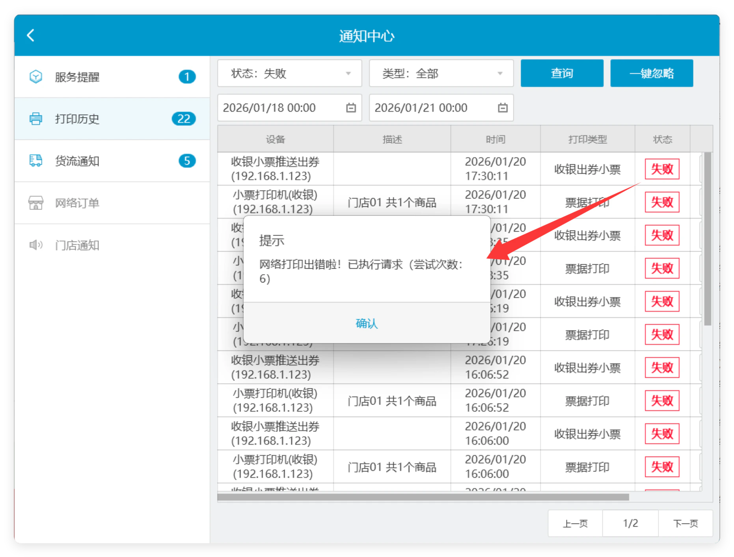Select 服务提醒 in the sidebar
Screen dimensions: 734x557
coord(112,76)
